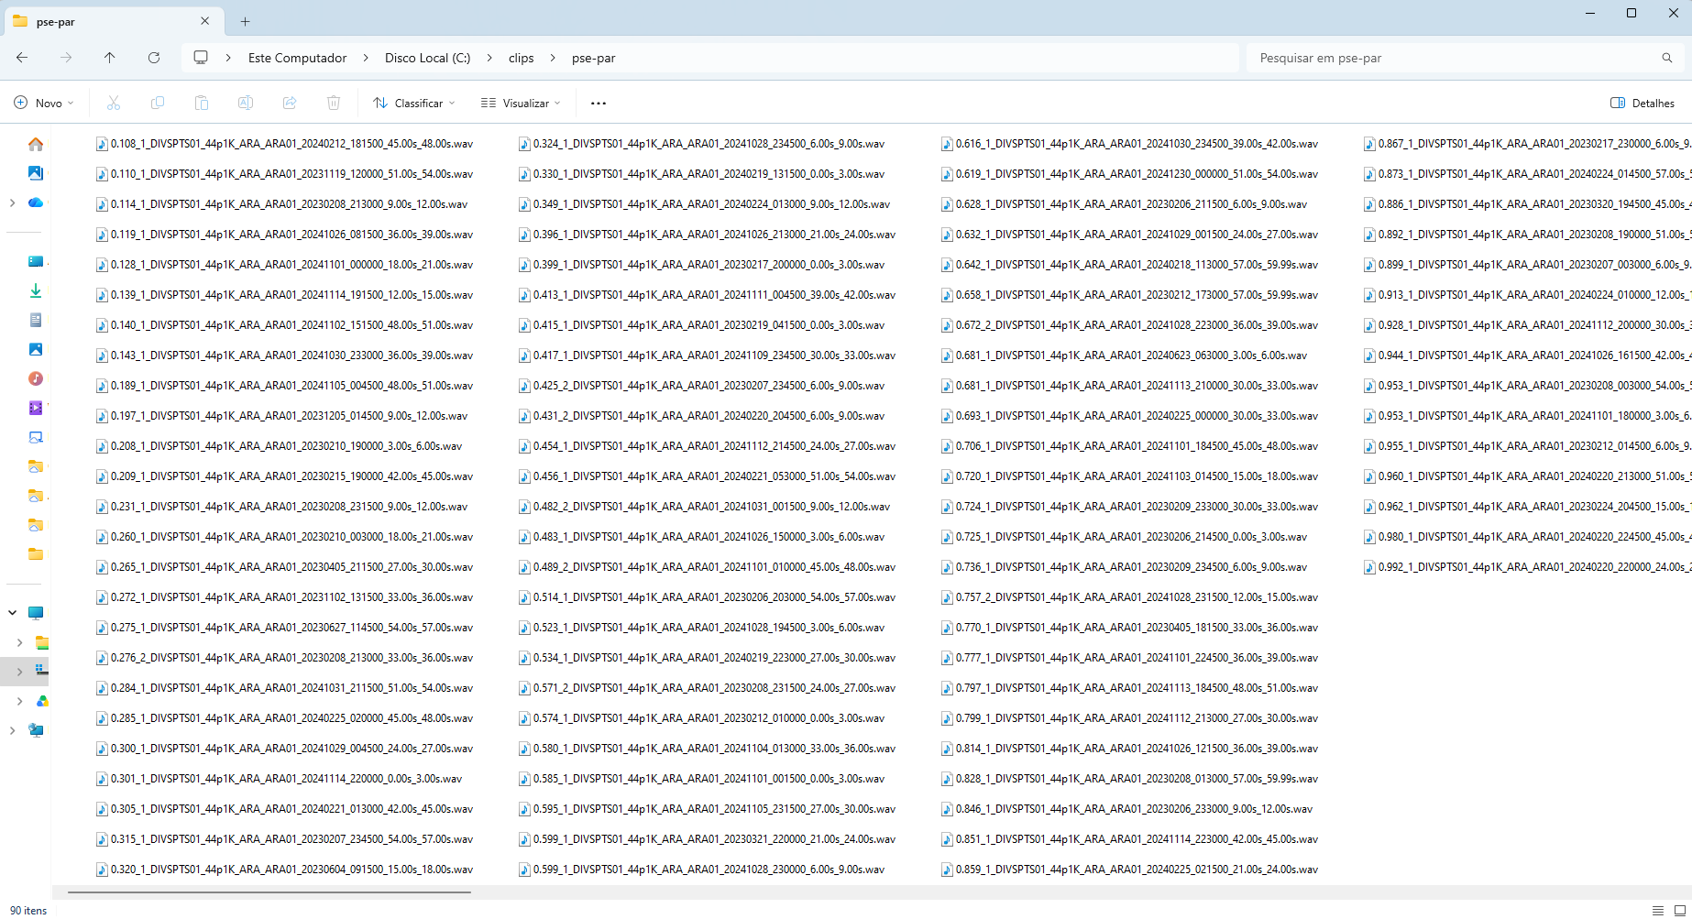Select This PC monitor icon in navigation pane

tap(36, 613)
